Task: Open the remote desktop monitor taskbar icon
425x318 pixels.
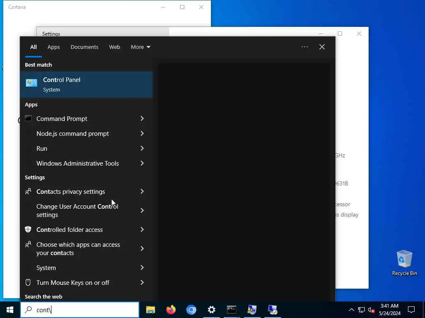Action: (272, 310)
